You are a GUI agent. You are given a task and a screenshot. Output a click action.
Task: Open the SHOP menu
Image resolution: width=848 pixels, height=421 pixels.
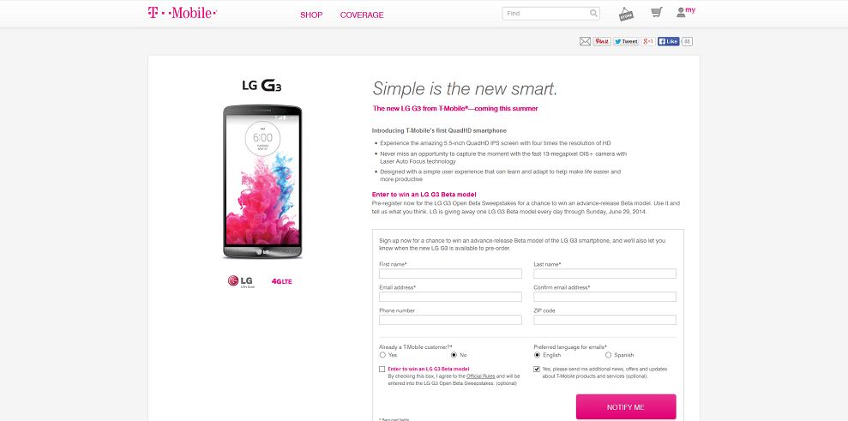(x=311, y=15)
